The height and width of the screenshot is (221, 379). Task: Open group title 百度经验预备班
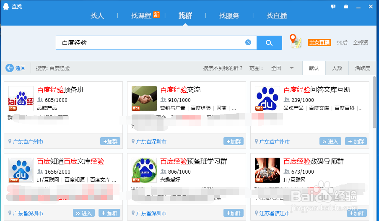click(x=60, y=90)
